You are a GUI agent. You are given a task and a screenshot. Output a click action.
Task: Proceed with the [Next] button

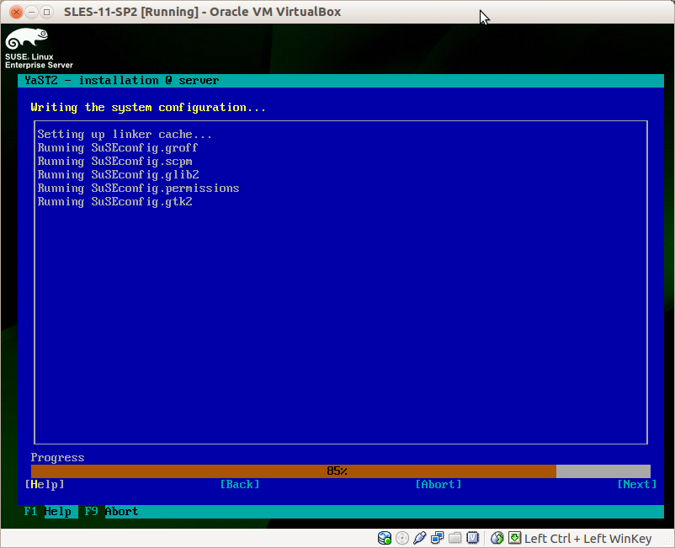(x=637, y=485)
